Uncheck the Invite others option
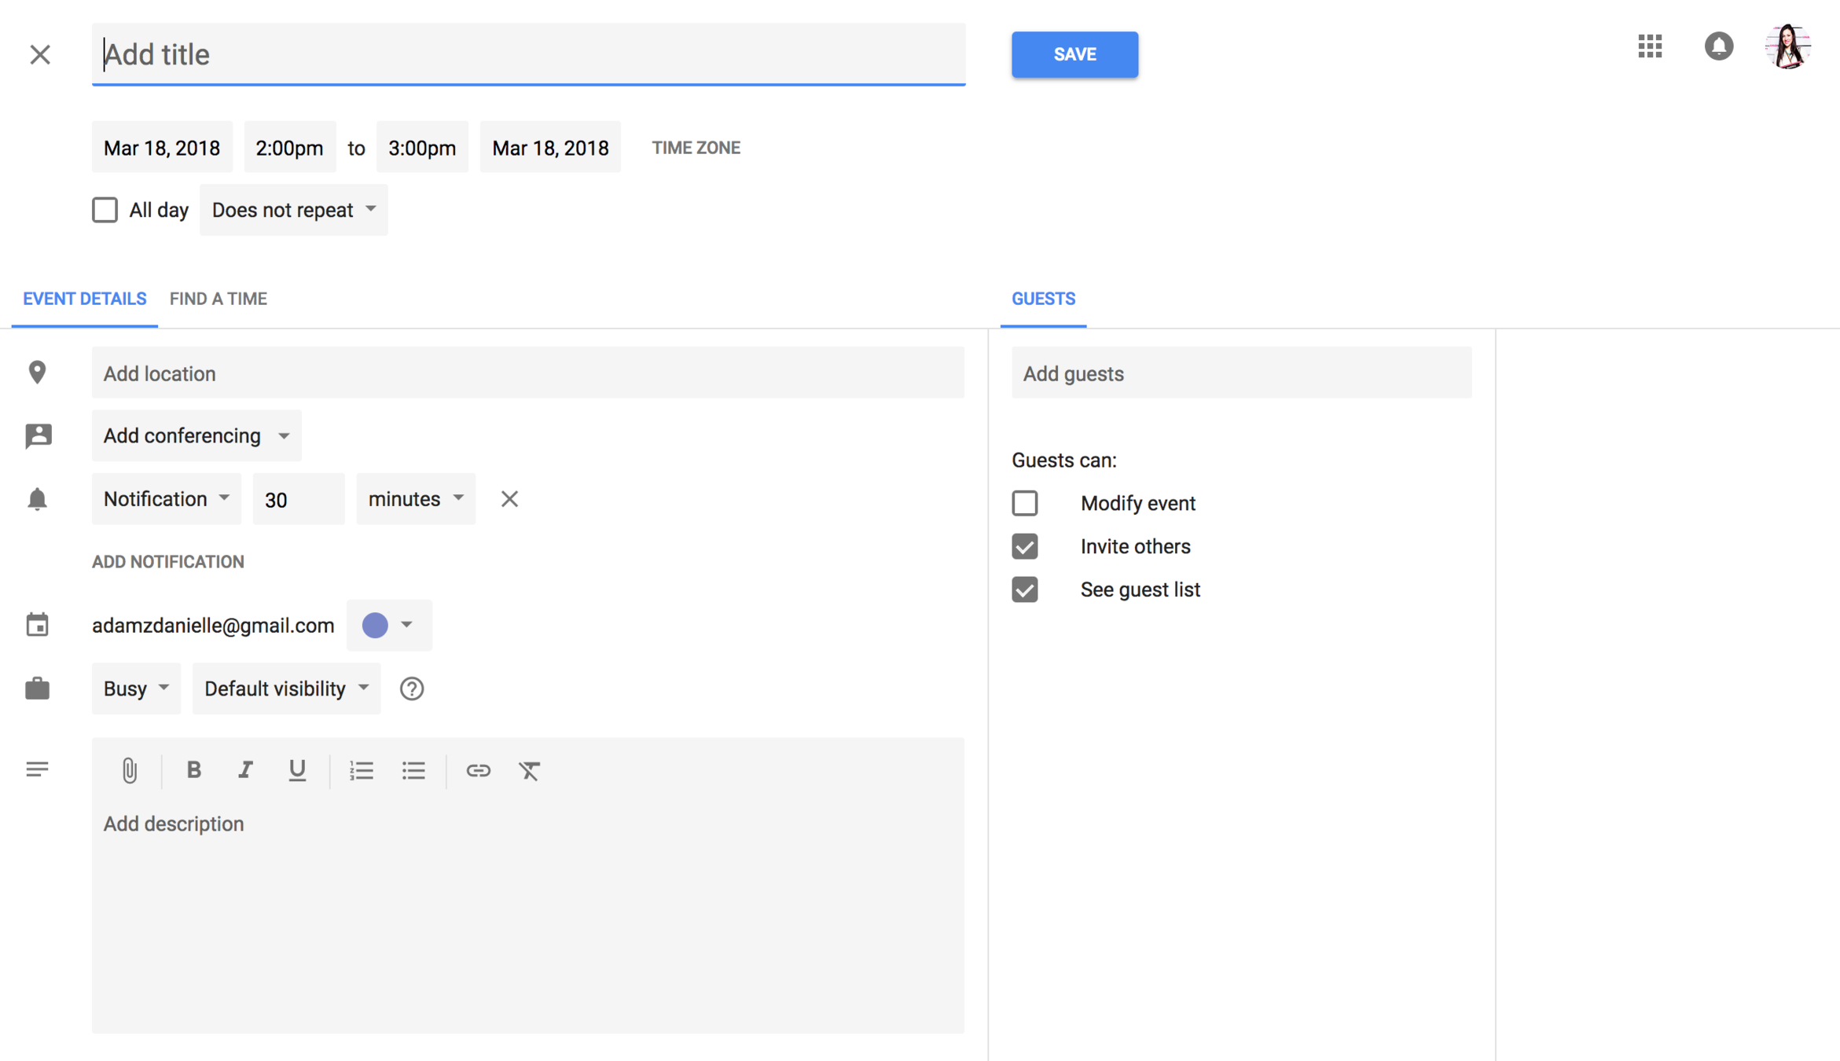The height and width of the screenshot is (1061, 1840). [1025, 546]
